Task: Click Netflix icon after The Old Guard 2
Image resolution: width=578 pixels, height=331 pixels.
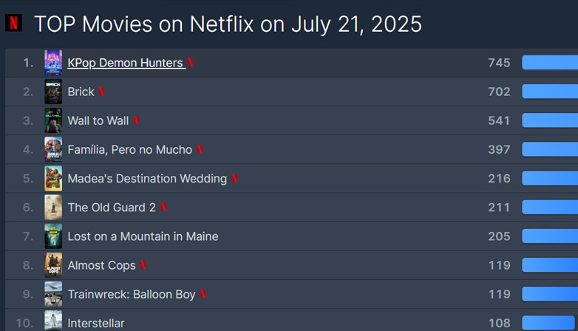Action: coord(163,208)
